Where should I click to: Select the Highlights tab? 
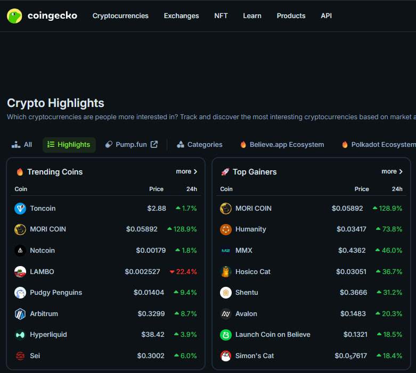coord(69,145)
